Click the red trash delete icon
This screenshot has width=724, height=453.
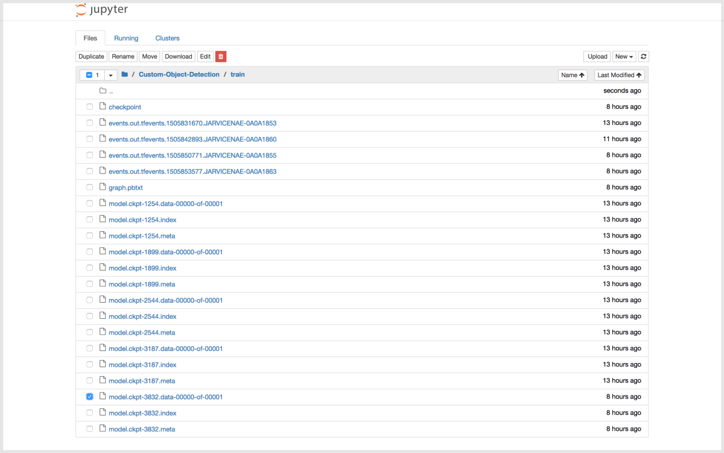point(221,57)
